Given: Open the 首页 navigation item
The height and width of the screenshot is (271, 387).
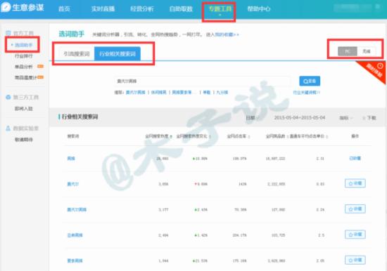Looking at the screenshot, I should pyautogui.click(x=64, y=9).
